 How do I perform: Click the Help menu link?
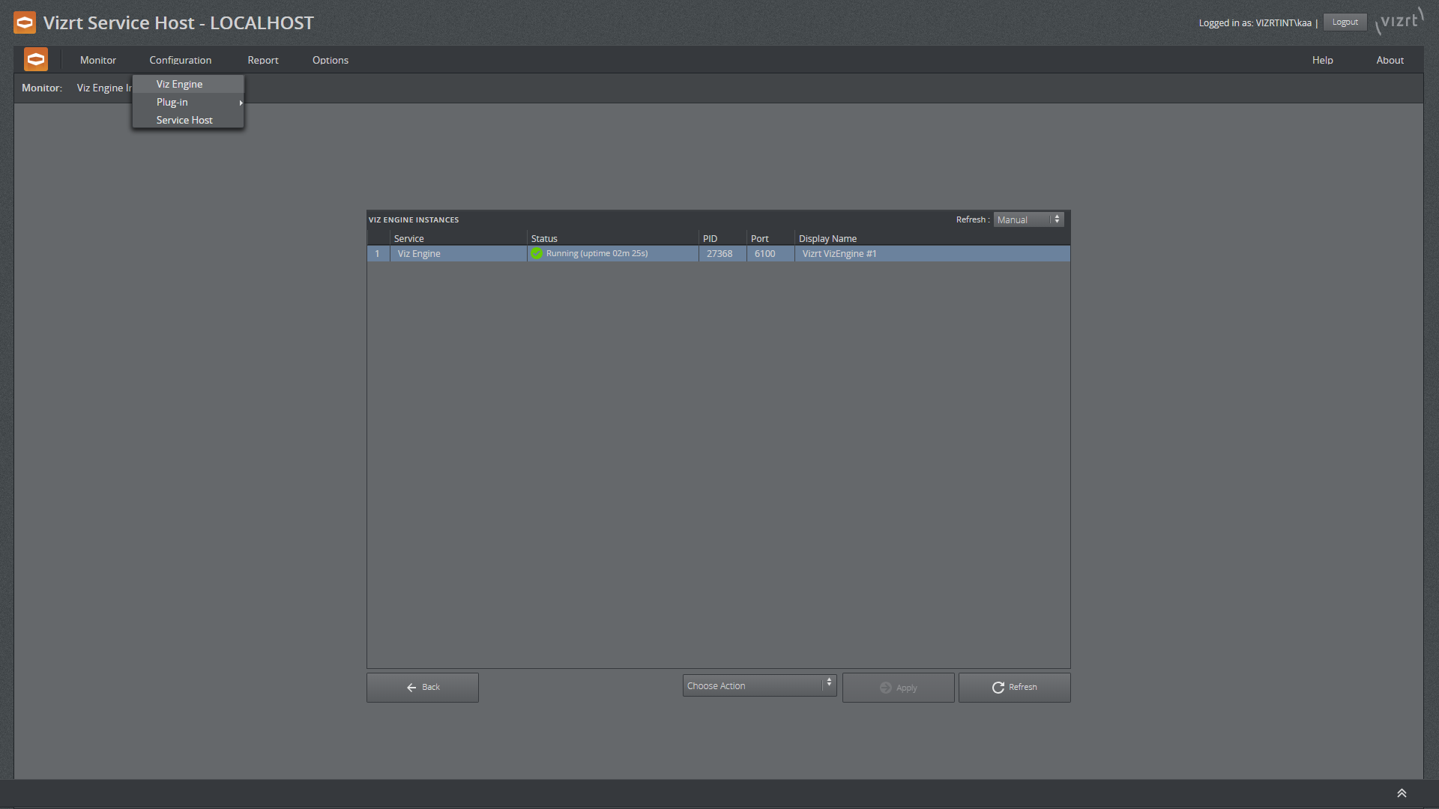tap(1322, 60)
